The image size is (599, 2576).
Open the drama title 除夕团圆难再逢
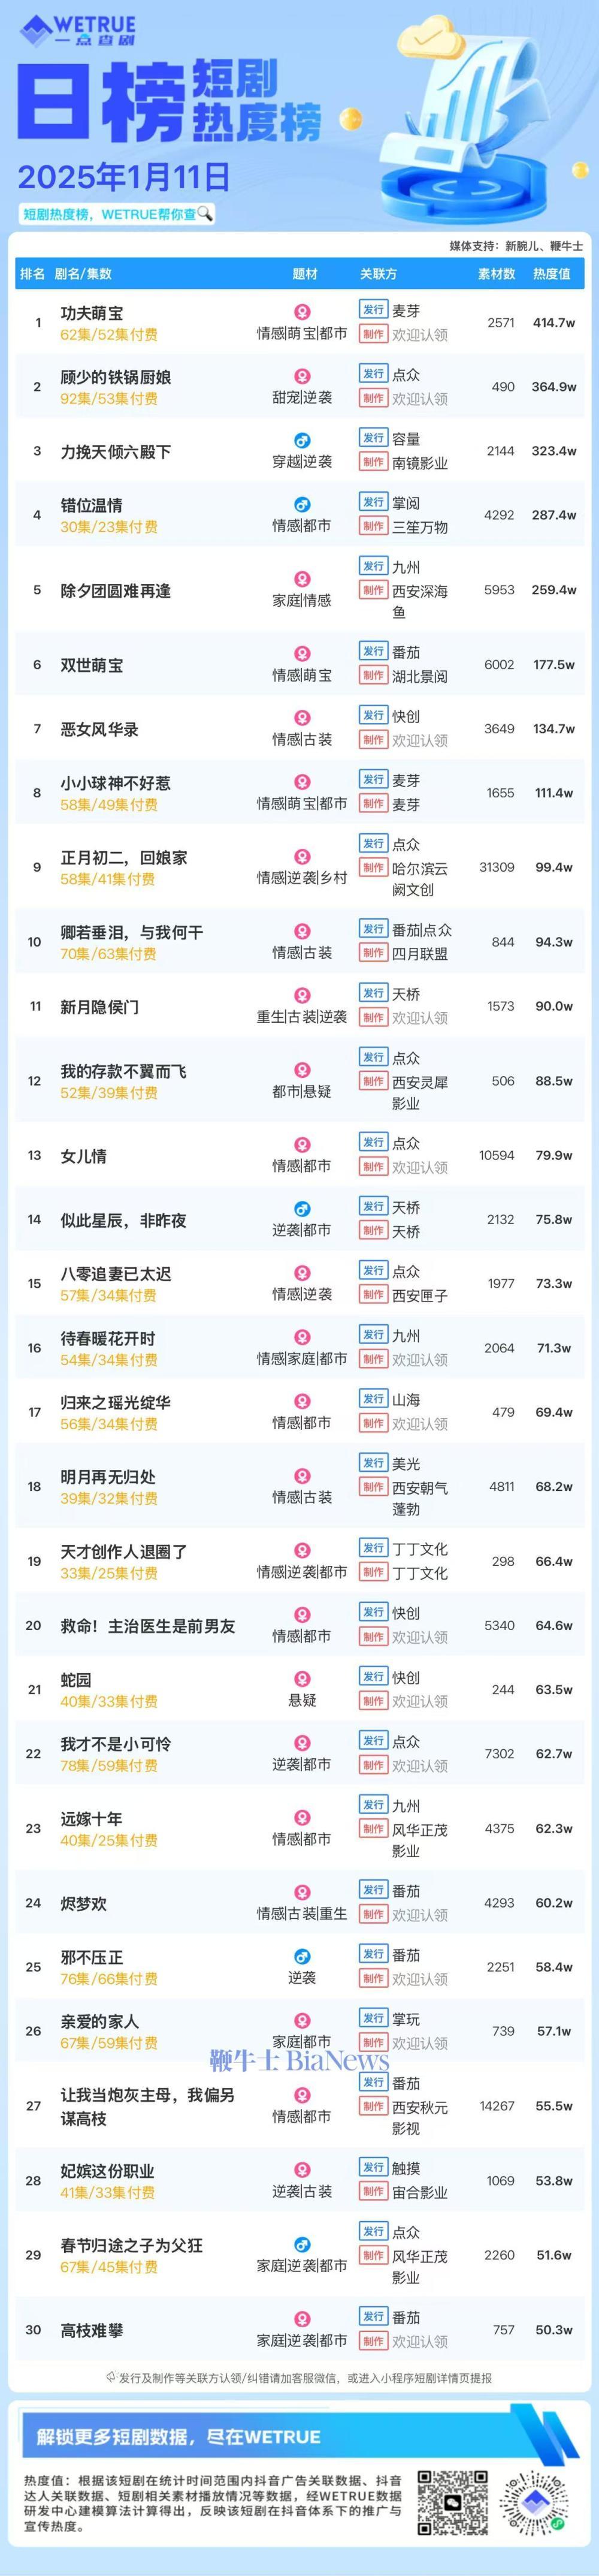point(115,590)
